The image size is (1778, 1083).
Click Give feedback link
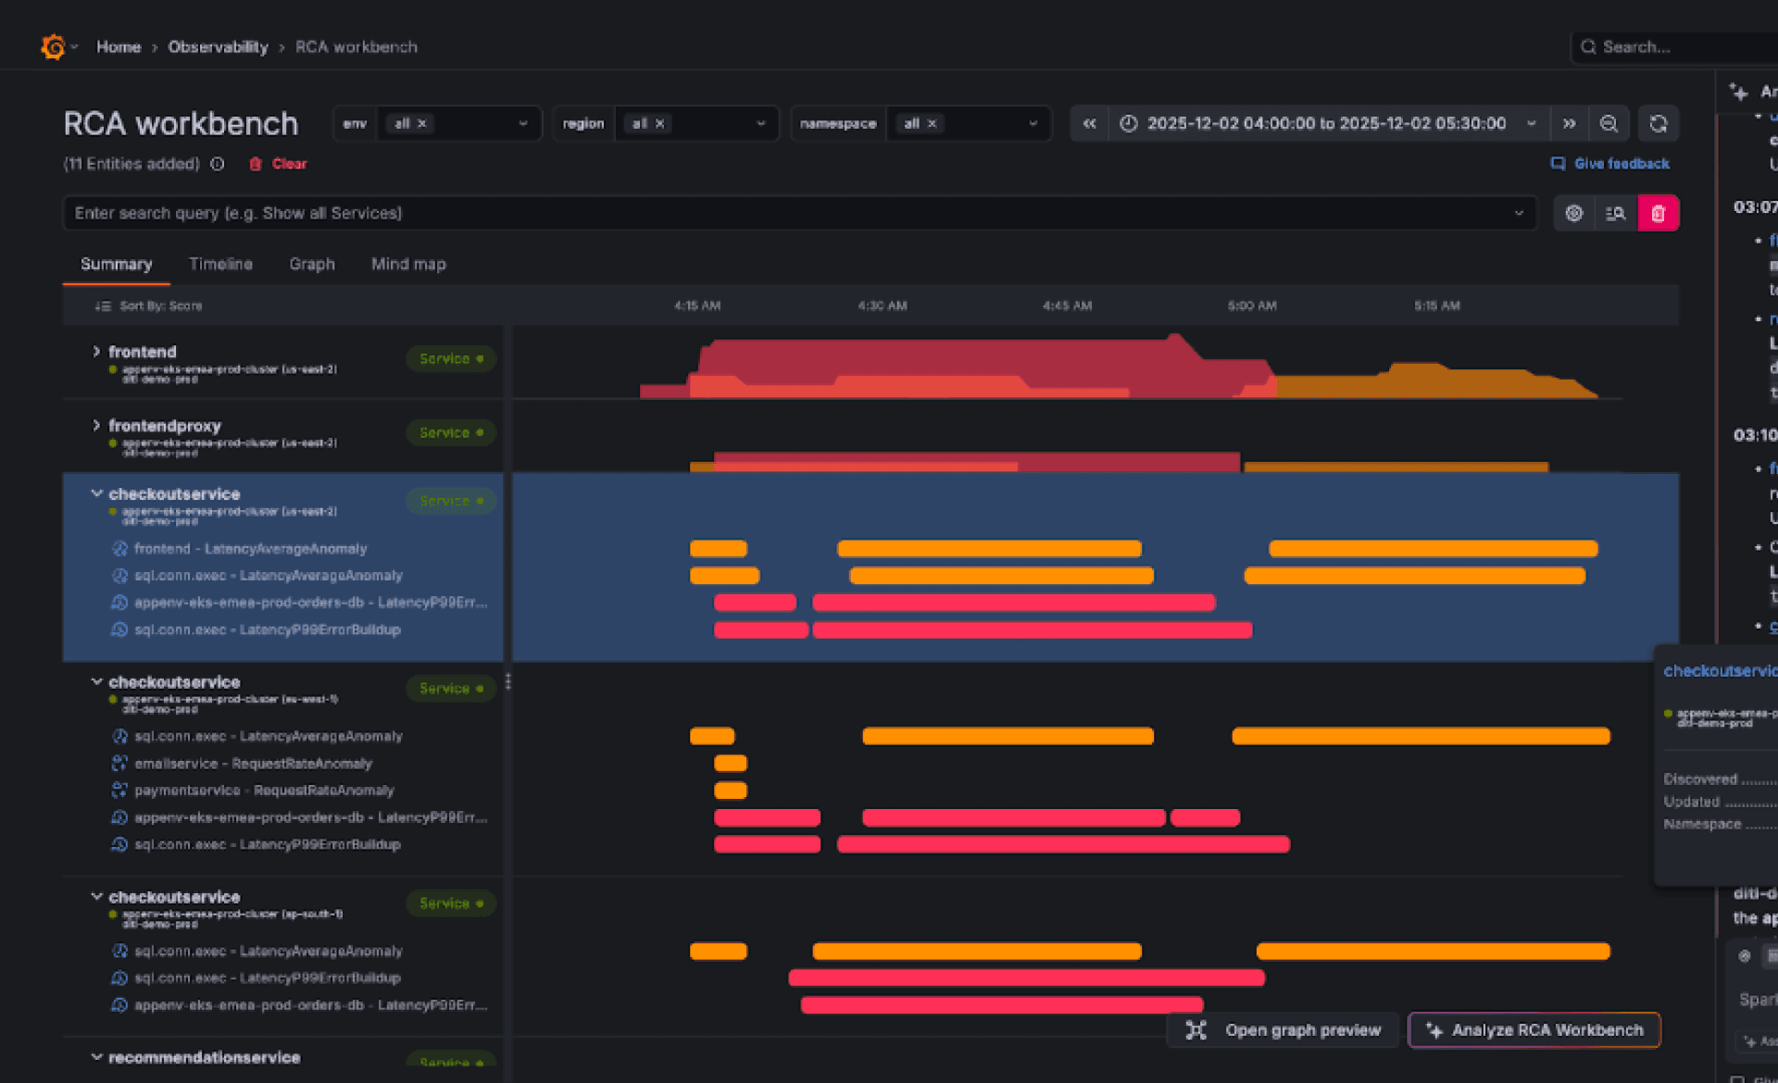pyautogui.click(x=1610, y=163)
